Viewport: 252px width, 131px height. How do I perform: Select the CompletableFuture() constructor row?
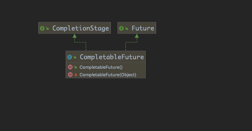tap(106, 67)
